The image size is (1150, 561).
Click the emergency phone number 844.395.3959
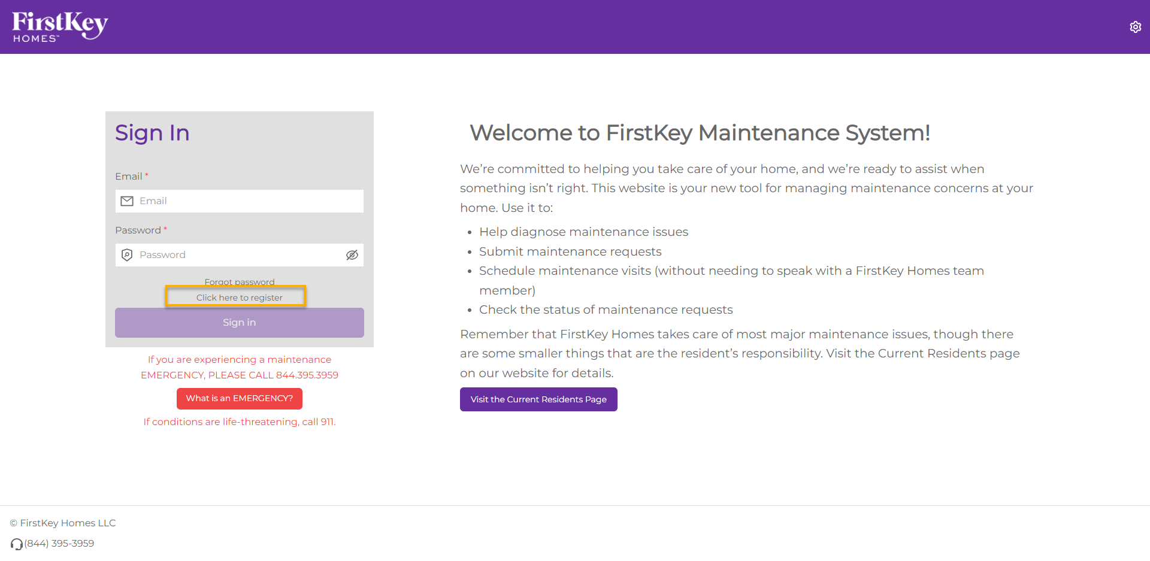pos(307,375)
